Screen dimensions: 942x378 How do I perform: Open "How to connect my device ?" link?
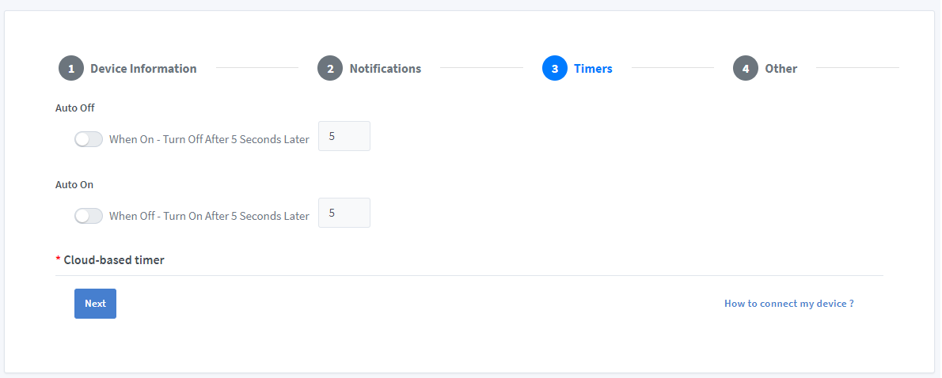[788, 304]
